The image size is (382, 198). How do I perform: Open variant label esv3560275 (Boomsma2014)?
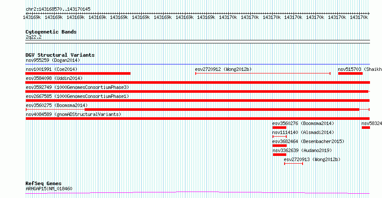(57, 105)
